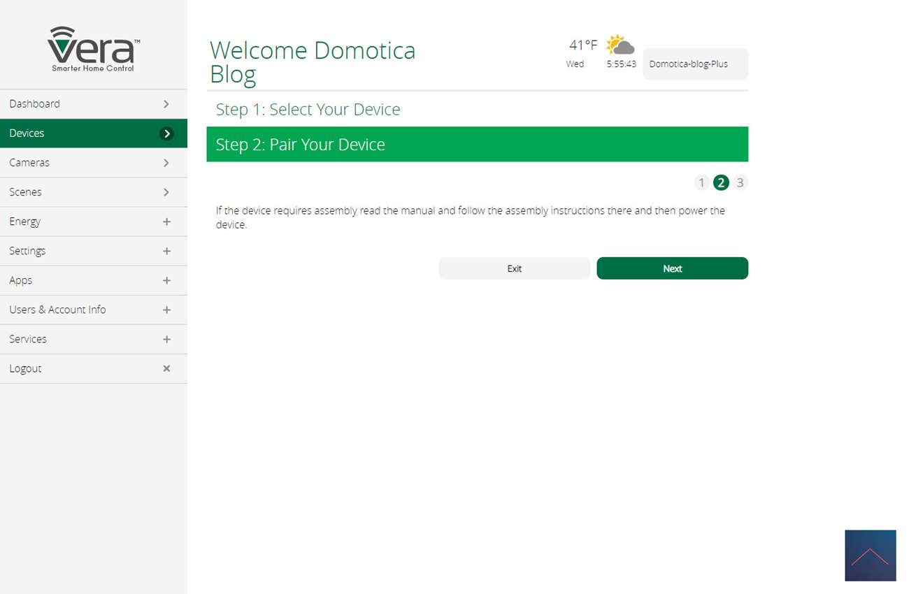Go to wizard step 1 indicator
Viewport: 909px width, 594px height.
701,182
